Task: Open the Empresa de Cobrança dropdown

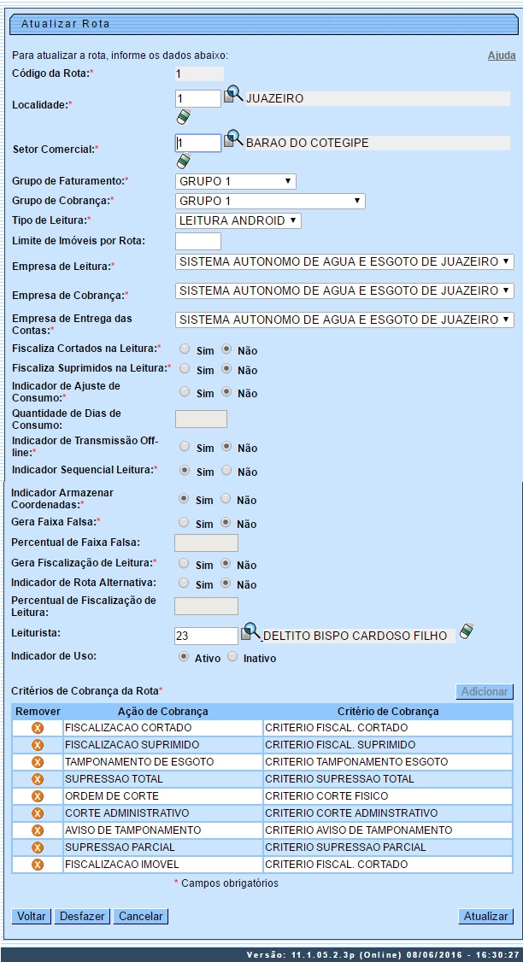Action: coord(344,290)
